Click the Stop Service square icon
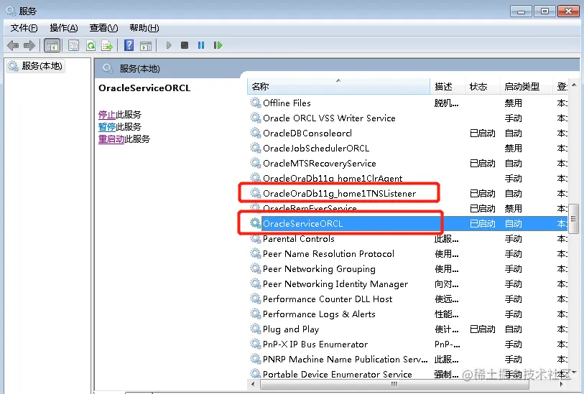 click(x=185, y=45)
